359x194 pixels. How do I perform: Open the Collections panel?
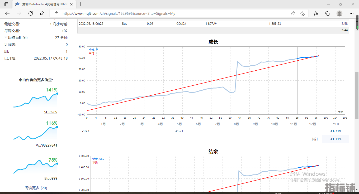click(327, 13)
